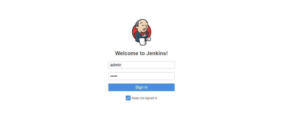This screenshot has height=121, width=283.
Task: Submit credentials using the blue Sign in bar
Action: pos(141,87)
